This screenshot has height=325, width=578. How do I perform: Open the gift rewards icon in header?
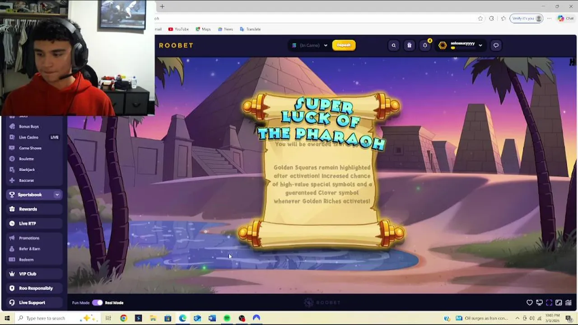coord(409,45)
